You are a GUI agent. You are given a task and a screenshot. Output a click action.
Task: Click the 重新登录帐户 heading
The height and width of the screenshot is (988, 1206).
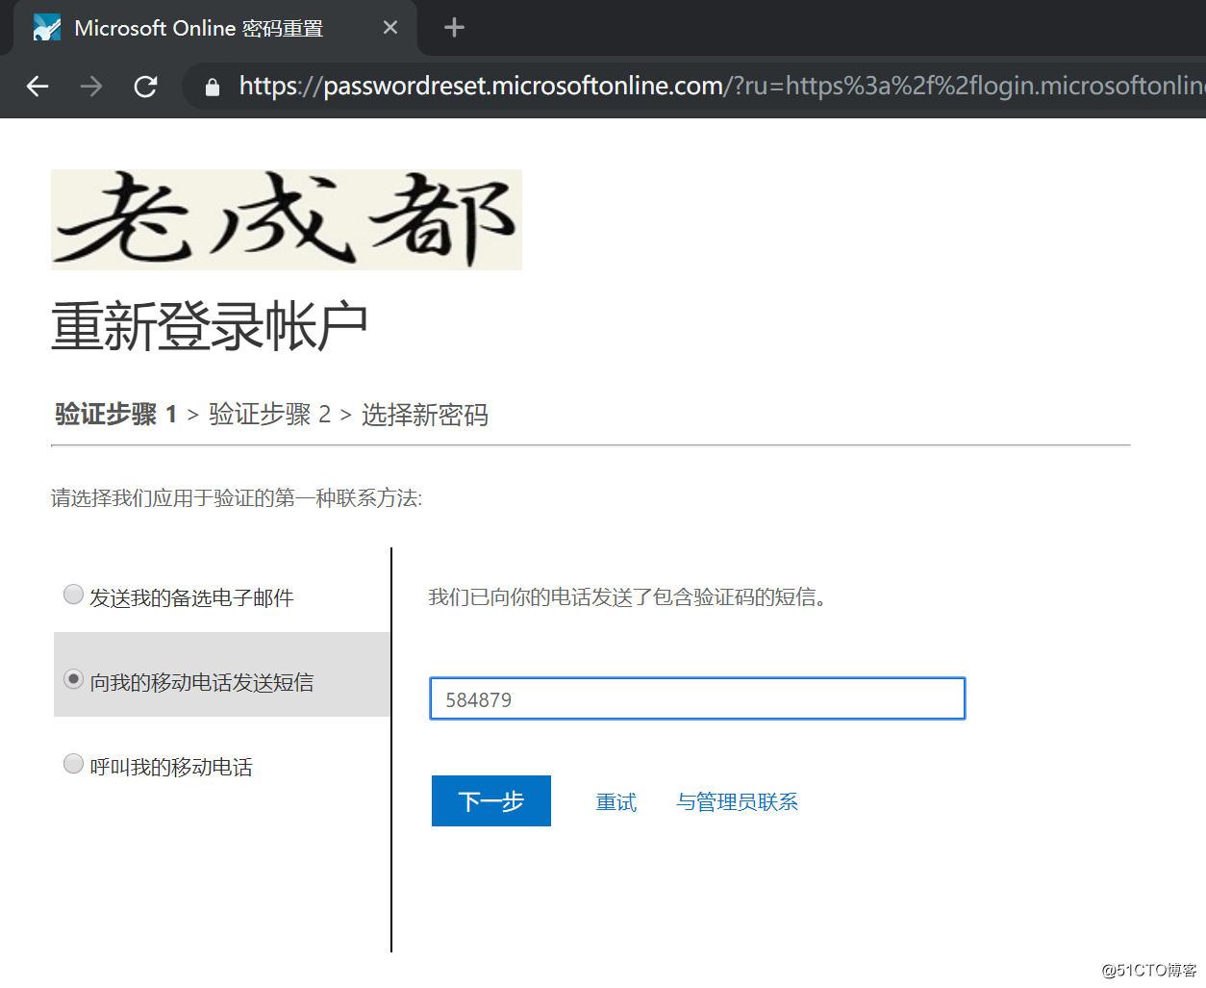pos(210,326)
